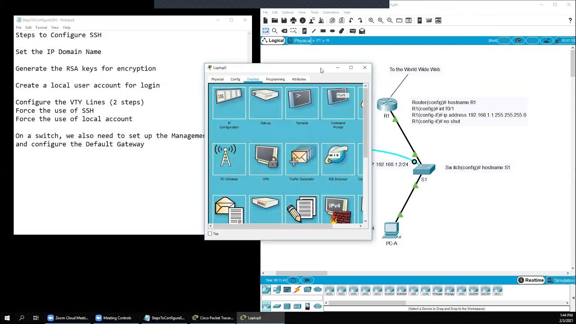The image size is (576, 324).
Task: Switch to Zoom Cloud Meetings taskbar item
Action: coord(67,318)
